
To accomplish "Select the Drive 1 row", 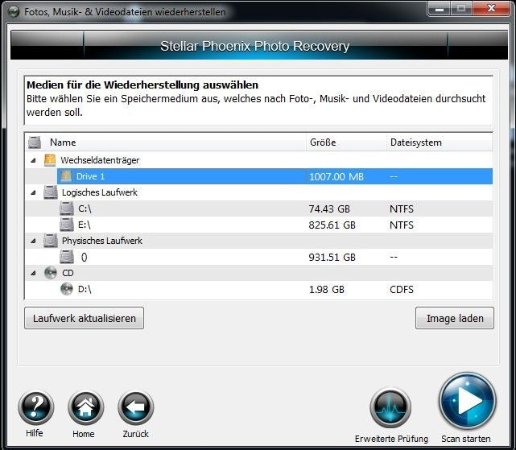I will coord(275,176).
